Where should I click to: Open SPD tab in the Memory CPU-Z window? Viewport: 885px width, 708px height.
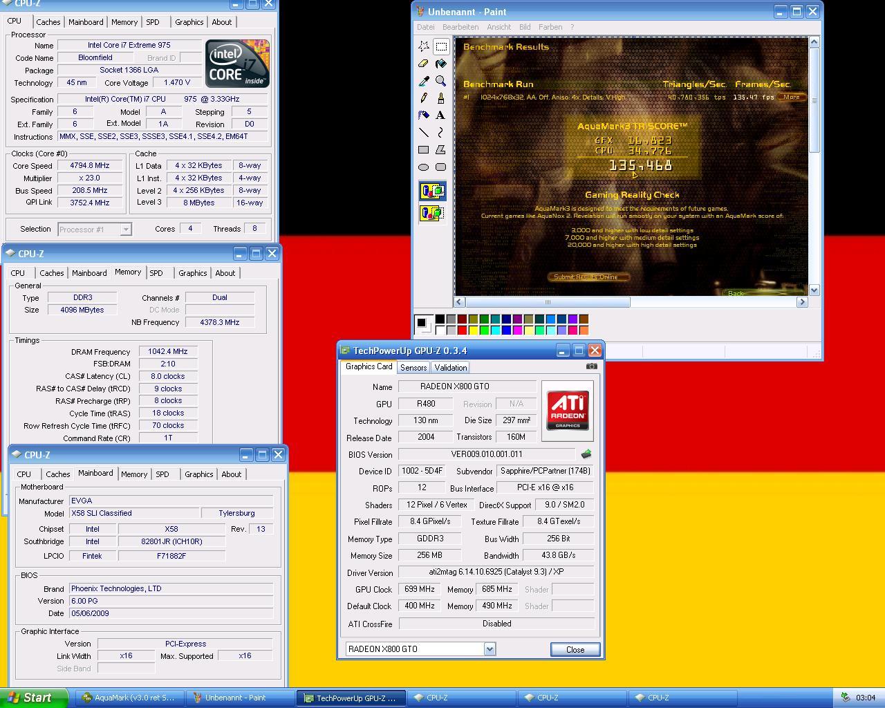click(156, 273)
